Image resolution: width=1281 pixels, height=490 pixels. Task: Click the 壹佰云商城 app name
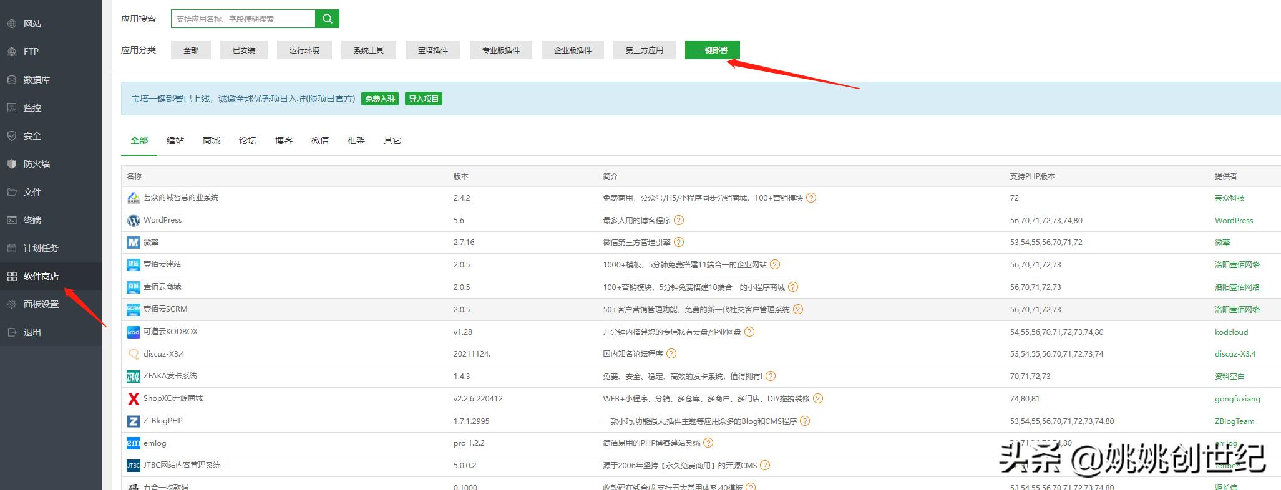tap(162, 287)
